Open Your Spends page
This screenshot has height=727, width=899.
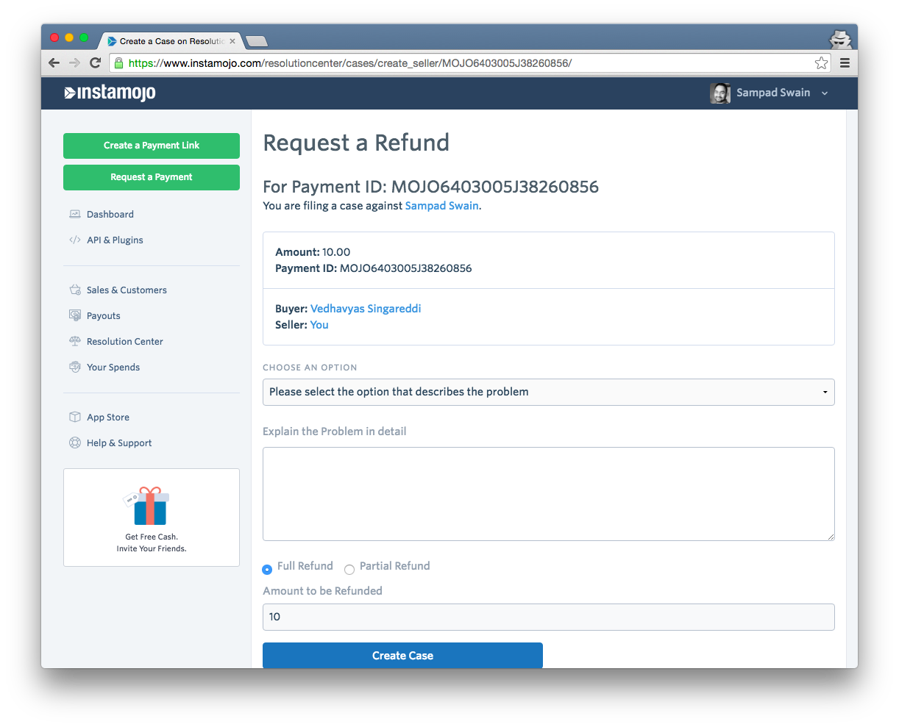113,367
